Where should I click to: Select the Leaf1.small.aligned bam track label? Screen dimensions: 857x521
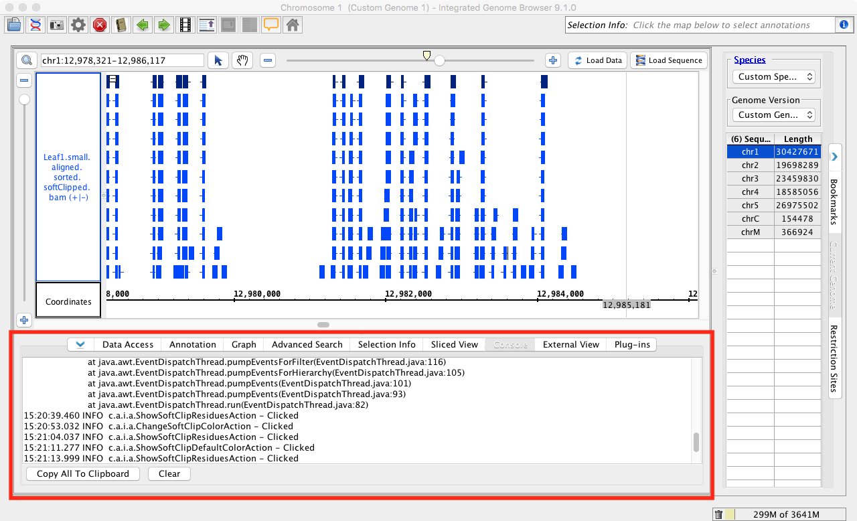[68, 177]
